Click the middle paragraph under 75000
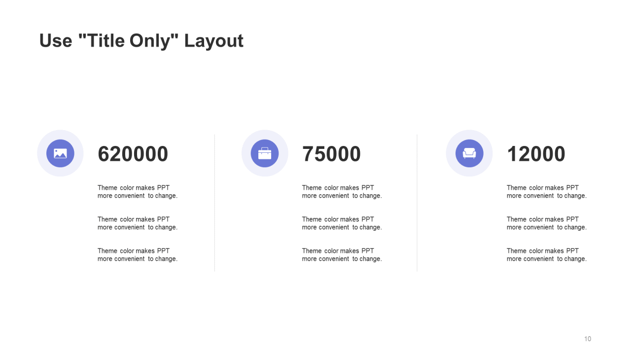The width and height of the screenshot is (631, 355). click(342, 223)
